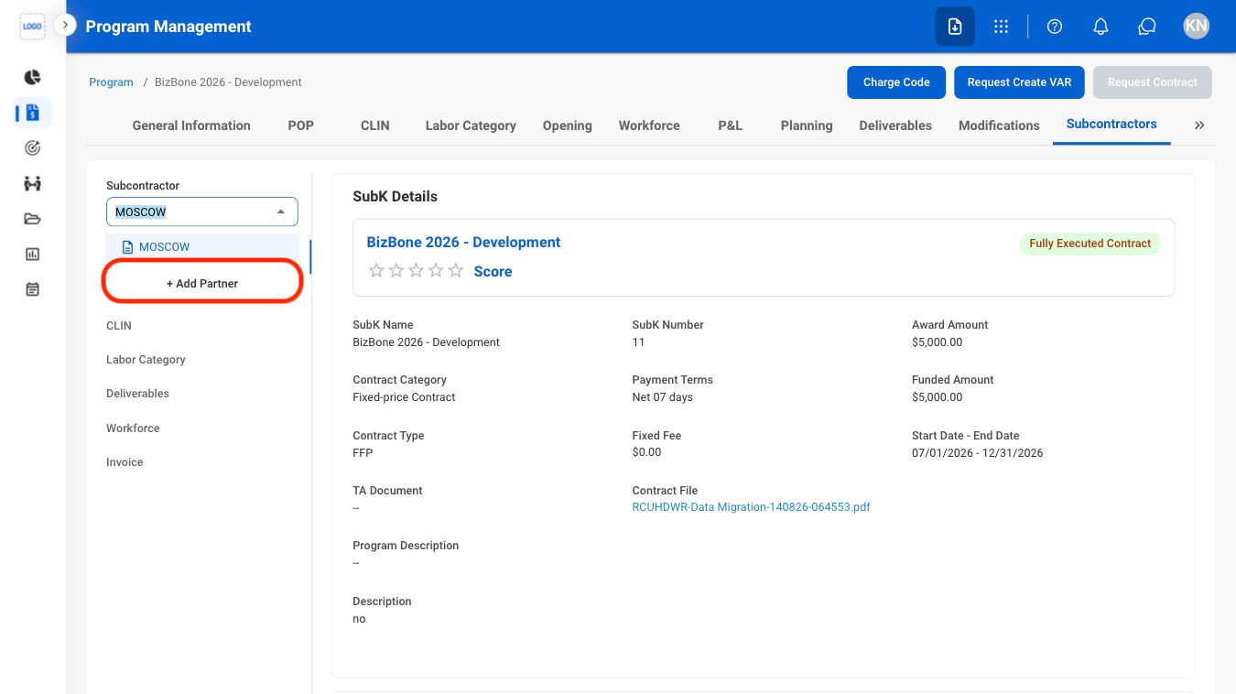Open the Subcontractor MOSCOW dropdown
The width and height of the screenshot is (1236, 694).
(202, 211)
